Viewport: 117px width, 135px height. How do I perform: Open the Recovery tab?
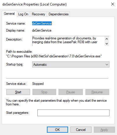39,14
